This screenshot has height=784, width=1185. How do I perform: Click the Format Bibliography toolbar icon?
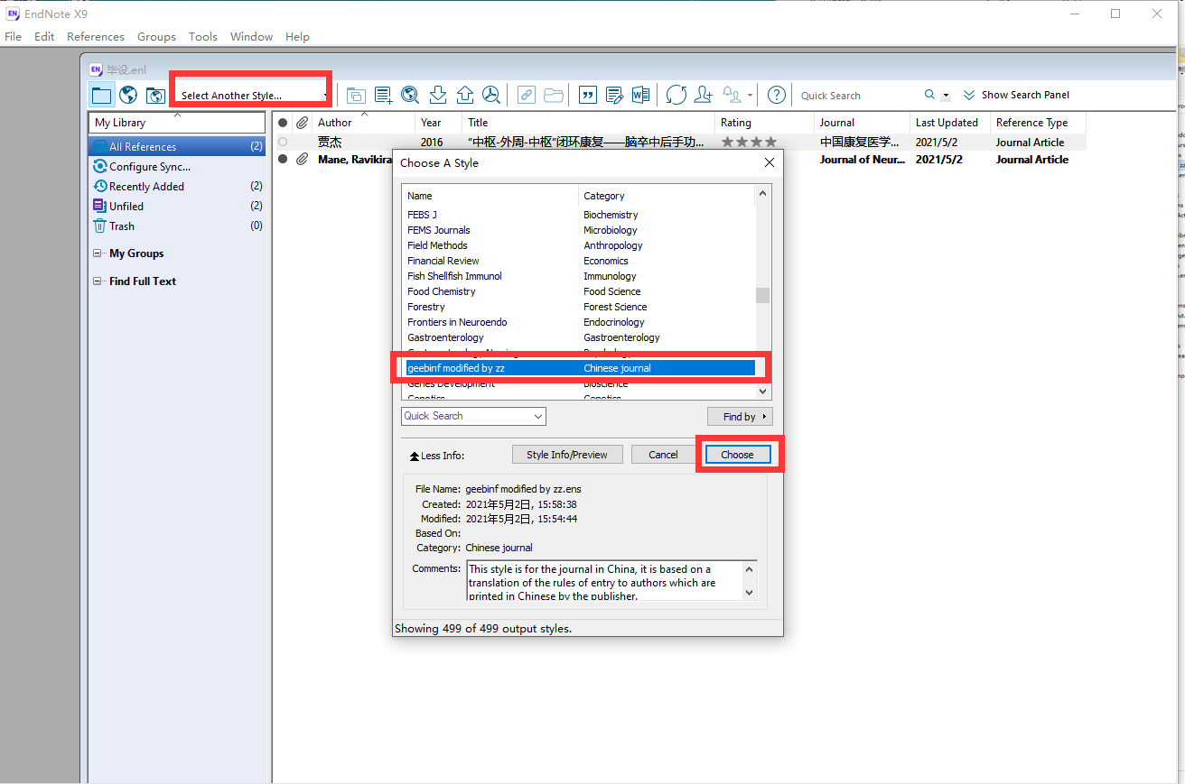[614, 95]
